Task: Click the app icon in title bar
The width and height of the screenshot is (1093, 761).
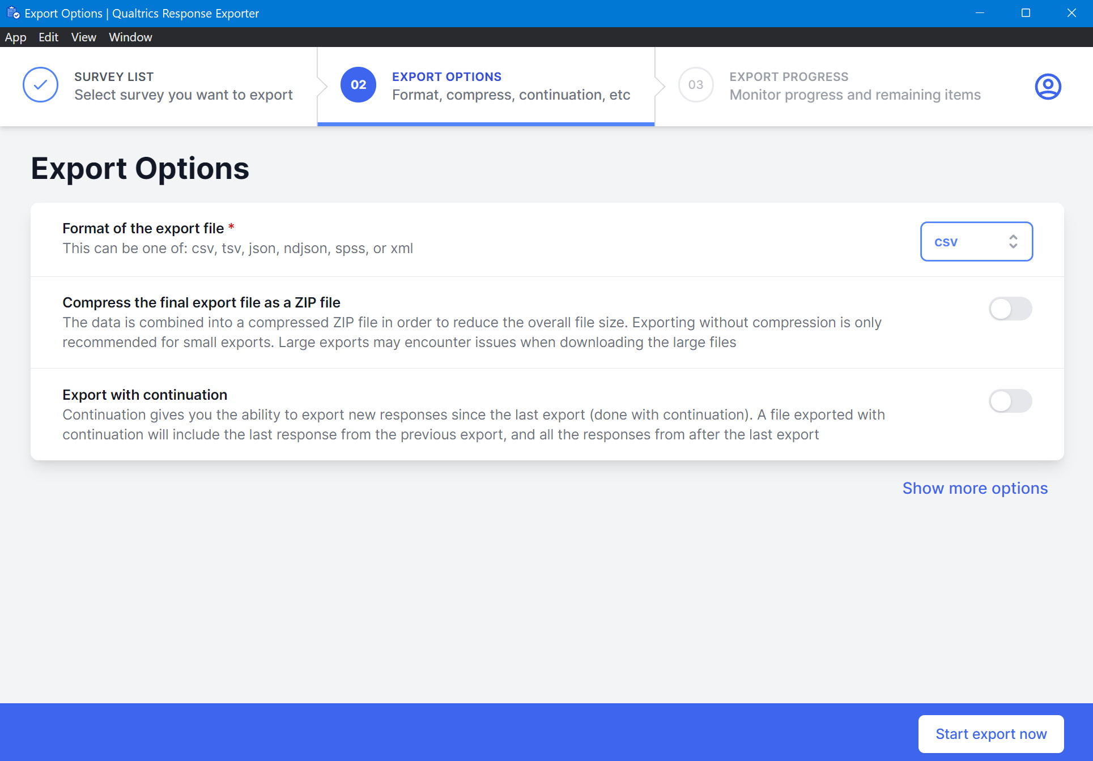Action: pyautogui.click(x=12, y=13)
